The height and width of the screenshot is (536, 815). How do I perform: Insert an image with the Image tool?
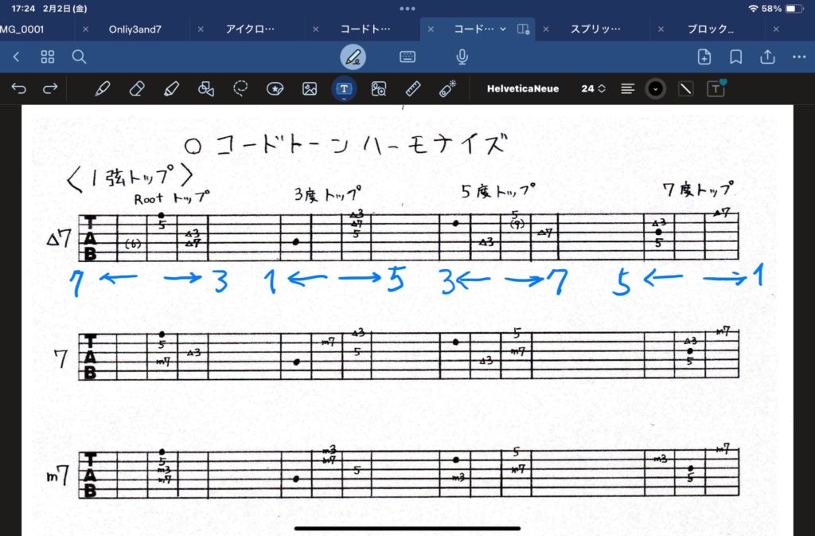pyautogui.click(x=310, y=88)
